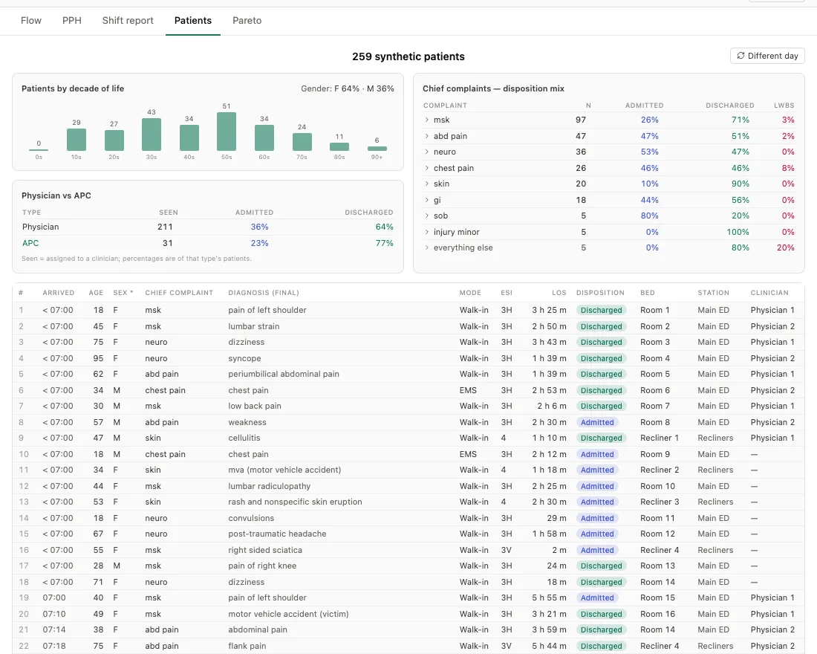Click the 5 h 55 m LOS value
The width and height of the screenshot is (817, 654).
coord(549,598)
